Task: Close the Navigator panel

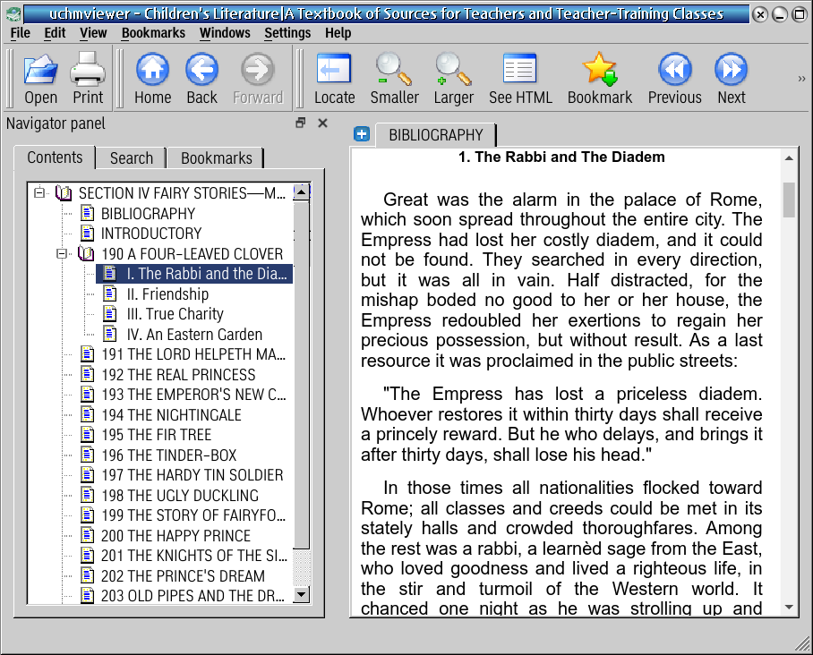Action: 323,123
